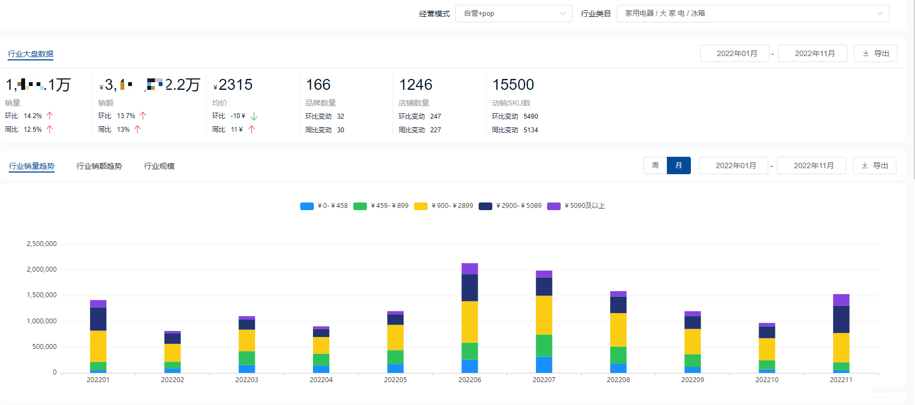Click the up arrow beside 同比 13%
The height and width of the screenshot is (405, 915).
pyautogui.click(x=137, y=130)
